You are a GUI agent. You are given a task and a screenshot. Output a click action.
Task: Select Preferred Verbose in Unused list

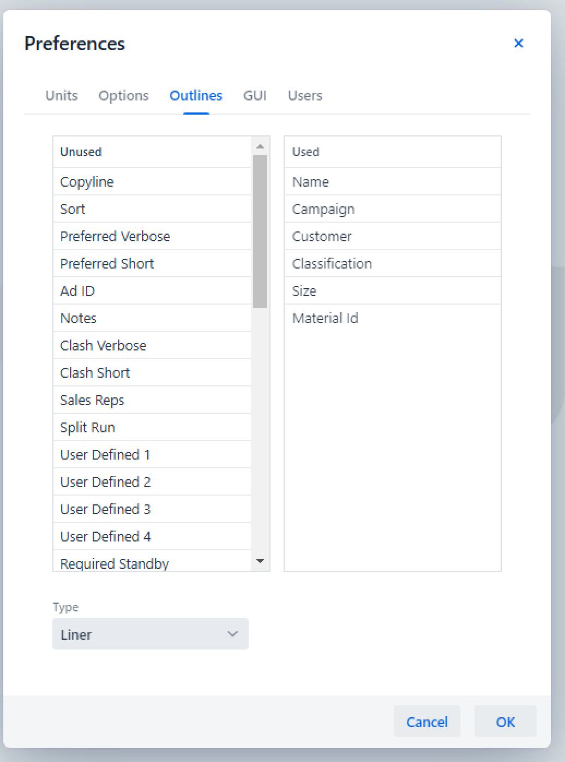coord(115,236)
